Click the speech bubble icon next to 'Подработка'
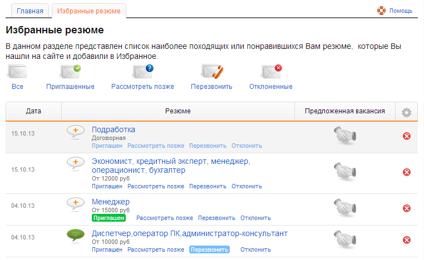This screenshot has height=260, width=424. (x=76, y=132)
